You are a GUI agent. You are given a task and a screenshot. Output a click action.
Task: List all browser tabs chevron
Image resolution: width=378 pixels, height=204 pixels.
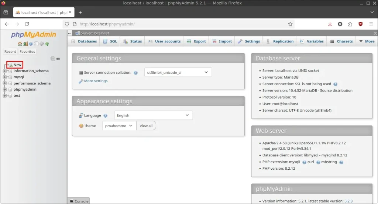coord(372,12)
